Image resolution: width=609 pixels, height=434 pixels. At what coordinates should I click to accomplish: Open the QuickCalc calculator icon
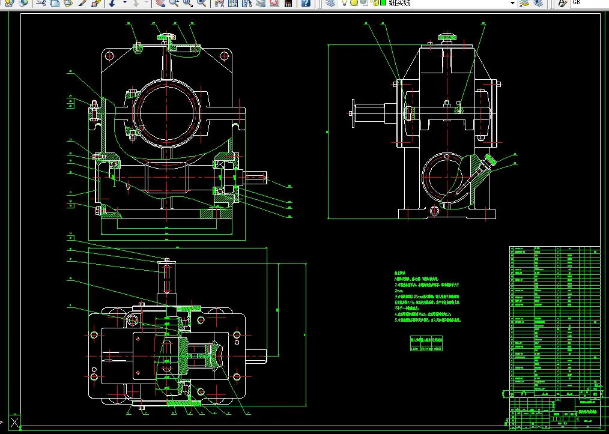click(x=288, y=3)
